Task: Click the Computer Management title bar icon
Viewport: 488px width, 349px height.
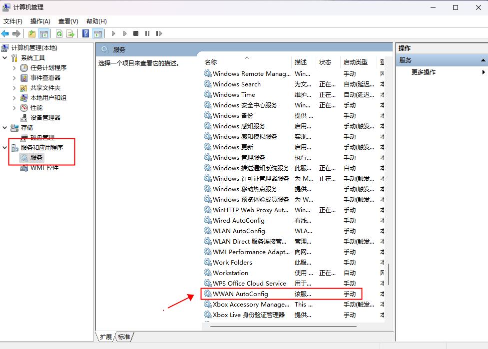Action: 6,7
